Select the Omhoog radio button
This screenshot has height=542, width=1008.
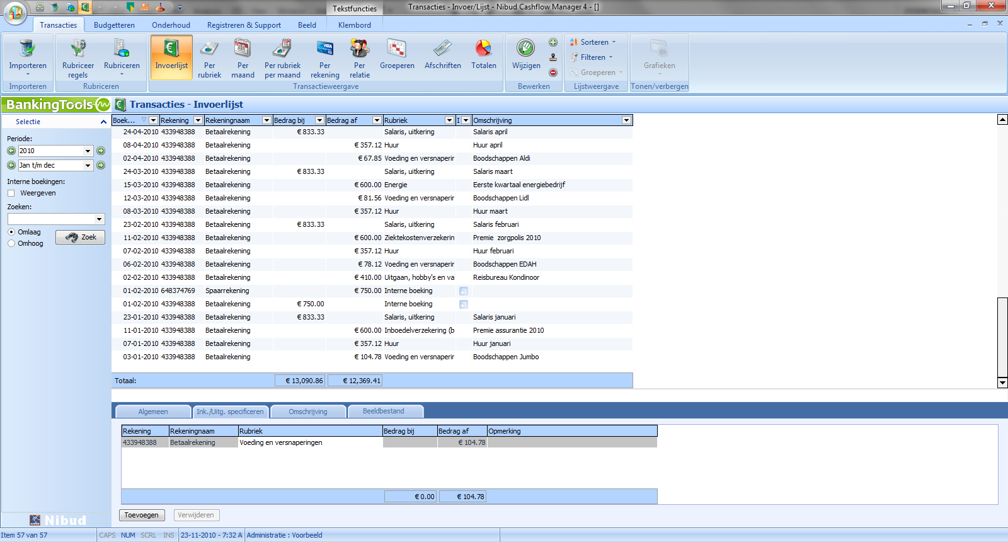pyautogui.click(x=11, y=243)
